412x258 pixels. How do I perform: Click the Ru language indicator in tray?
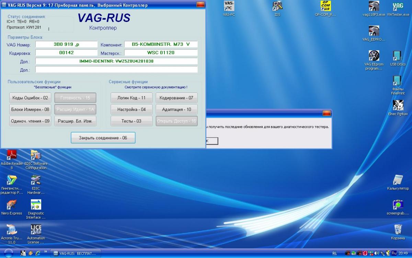click(394, 253)
